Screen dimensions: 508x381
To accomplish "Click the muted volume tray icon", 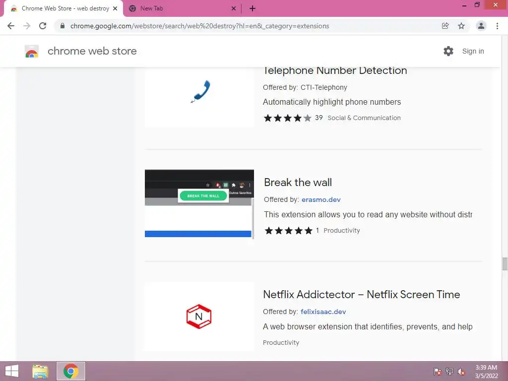I will [x=461, y=371].
